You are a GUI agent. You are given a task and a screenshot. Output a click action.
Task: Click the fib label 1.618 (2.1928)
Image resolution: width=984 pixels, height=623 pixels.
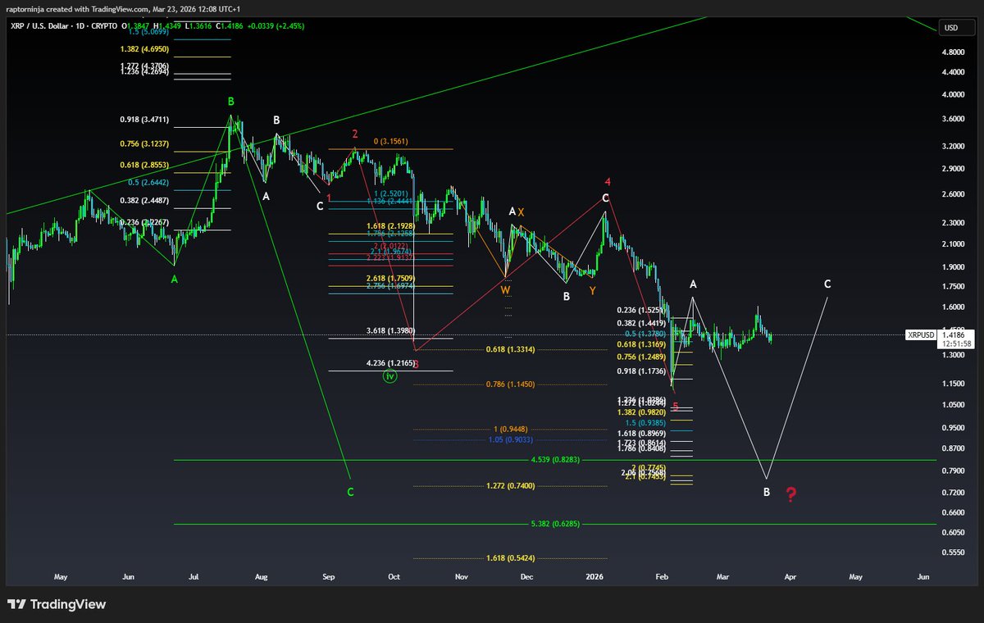coord(392,225)
